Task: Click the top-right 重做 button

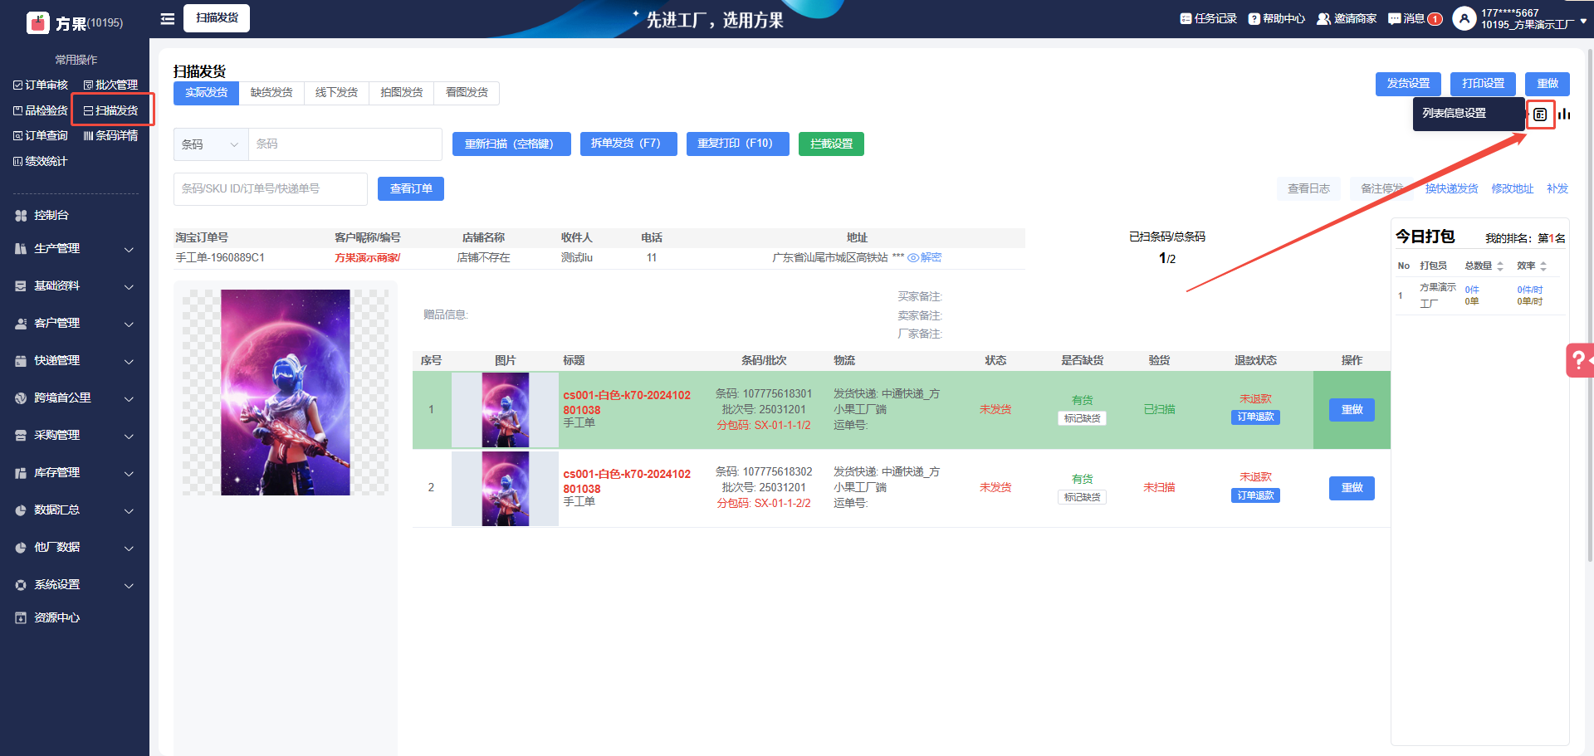Action: [x=1548, y=84]
